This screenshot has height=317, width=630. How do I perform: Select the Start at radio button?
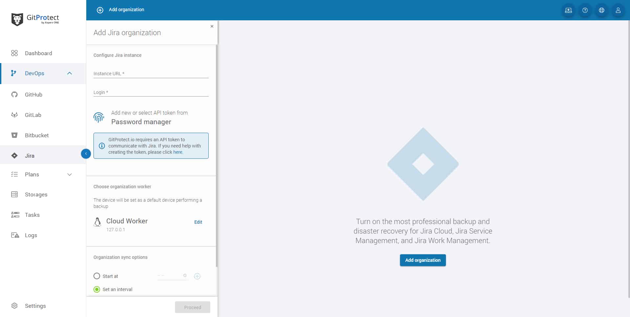tap(97, 276)
